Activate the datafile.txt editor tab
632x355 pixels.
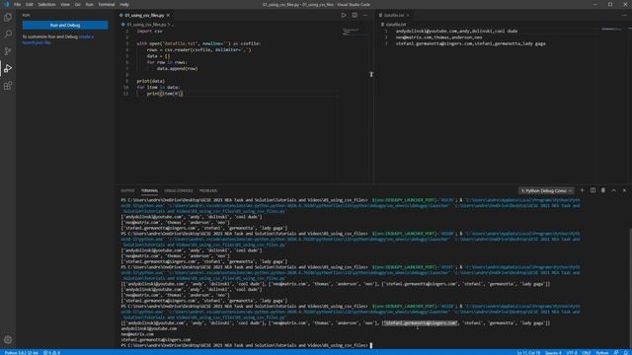[x=393, y=16]
